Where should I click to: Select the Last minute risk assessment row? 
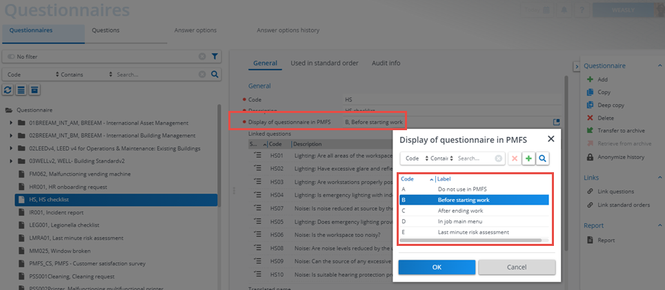[x=473, y=232]
